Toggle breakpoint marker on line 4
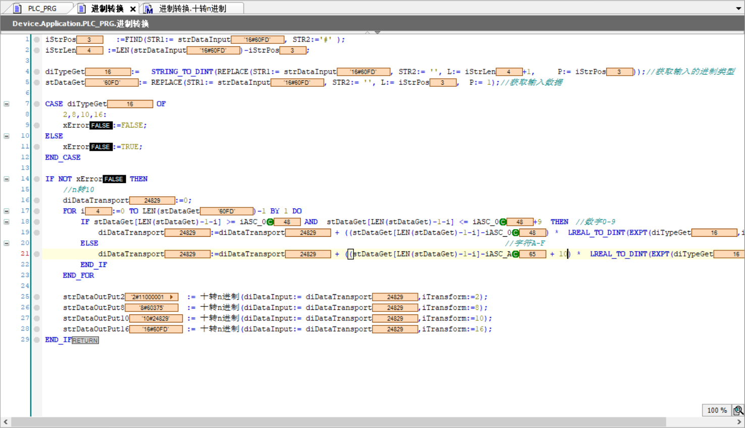Image resolution: width=745 pixels, height=428 pixels. pos(37,72)
